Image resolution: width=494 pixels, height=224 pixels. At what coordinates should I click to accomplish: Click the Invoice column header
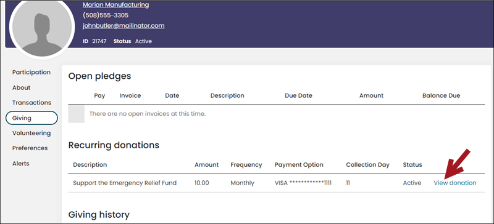click(130, 95)
